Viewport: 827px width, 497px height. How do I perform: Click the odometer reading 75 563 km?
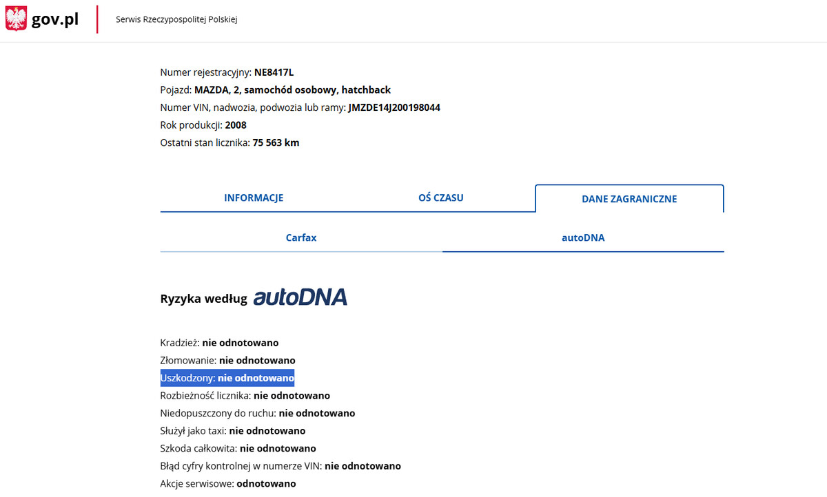click(276, 143)
